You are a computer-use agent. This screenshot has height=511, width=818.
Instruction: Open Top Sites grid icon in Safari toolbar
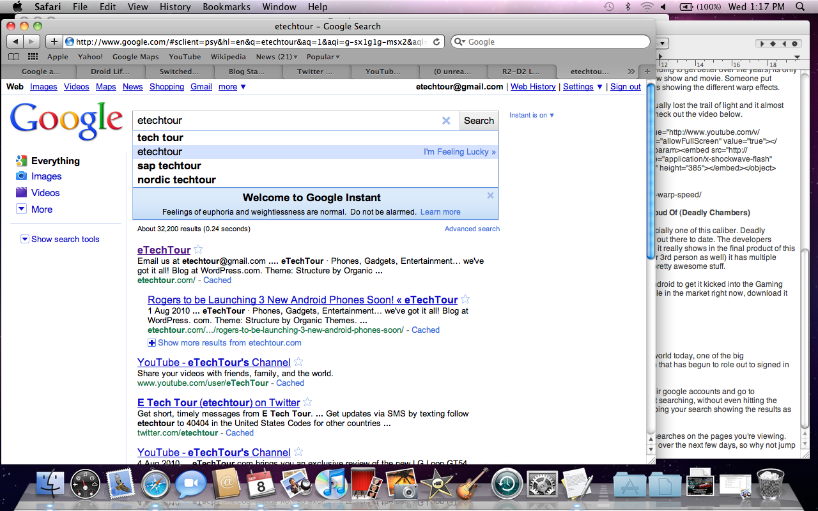tap(32, 56)
